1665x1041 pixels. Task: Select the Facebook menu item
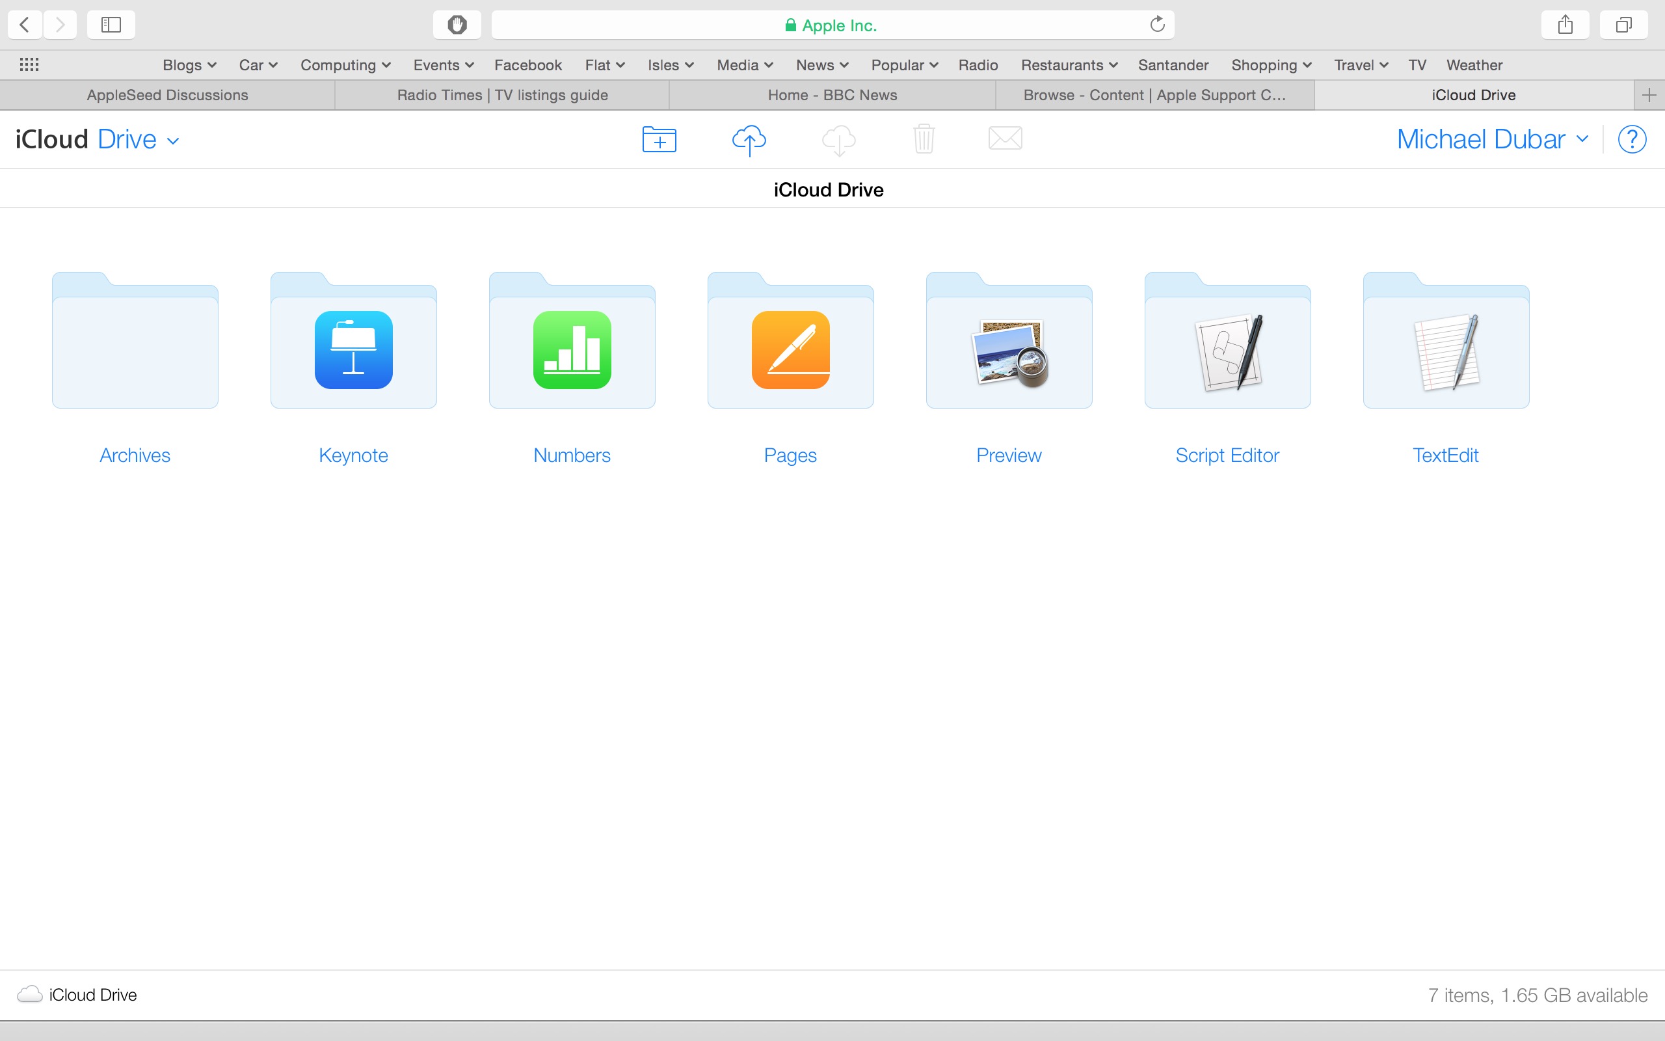point(530,65)
